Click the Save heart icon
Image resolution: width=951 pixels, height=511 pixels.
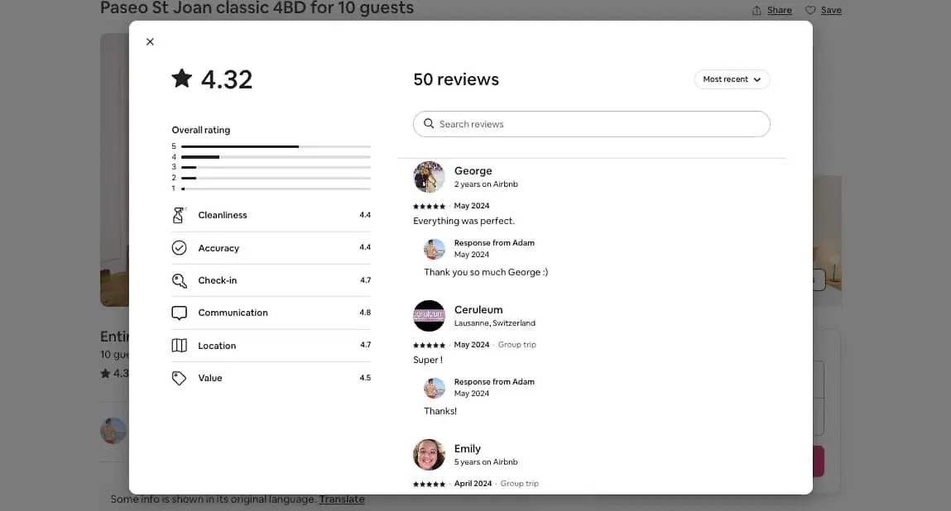[810, 10]
